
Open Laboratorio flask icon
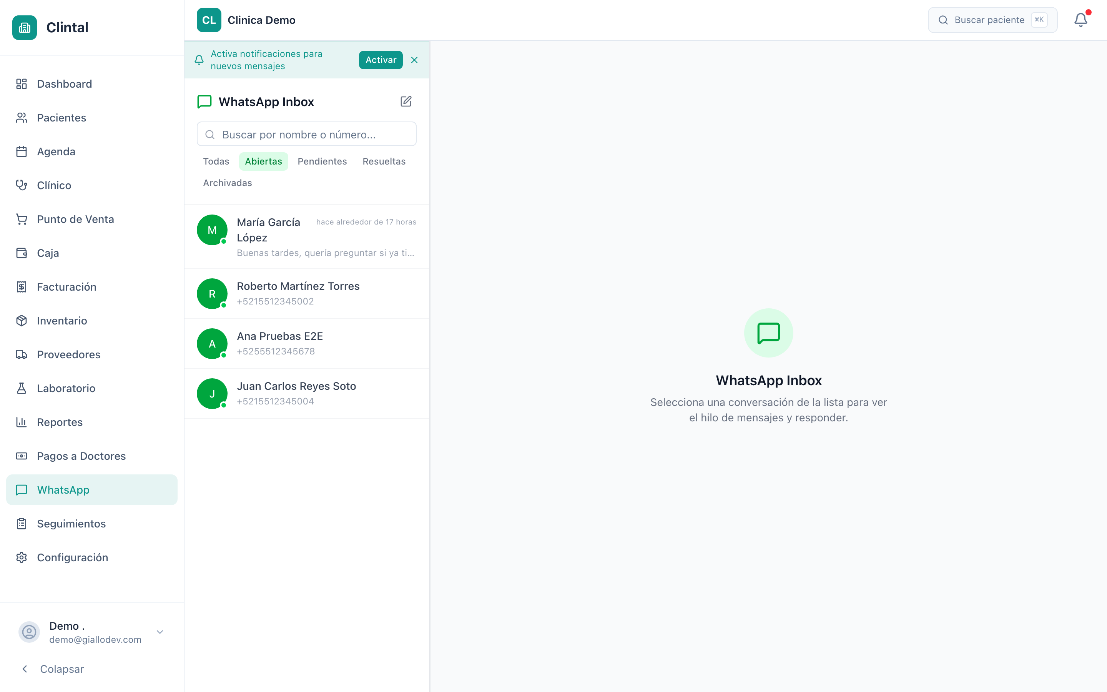[x=22, y=389]
